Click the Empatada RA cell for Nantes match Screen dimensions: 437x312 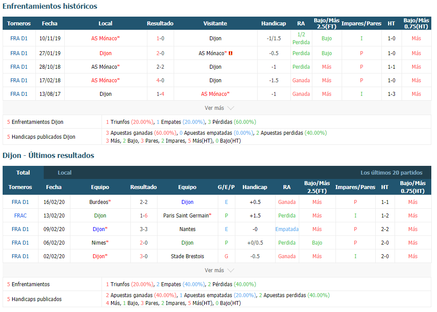[x=287, y=229]
